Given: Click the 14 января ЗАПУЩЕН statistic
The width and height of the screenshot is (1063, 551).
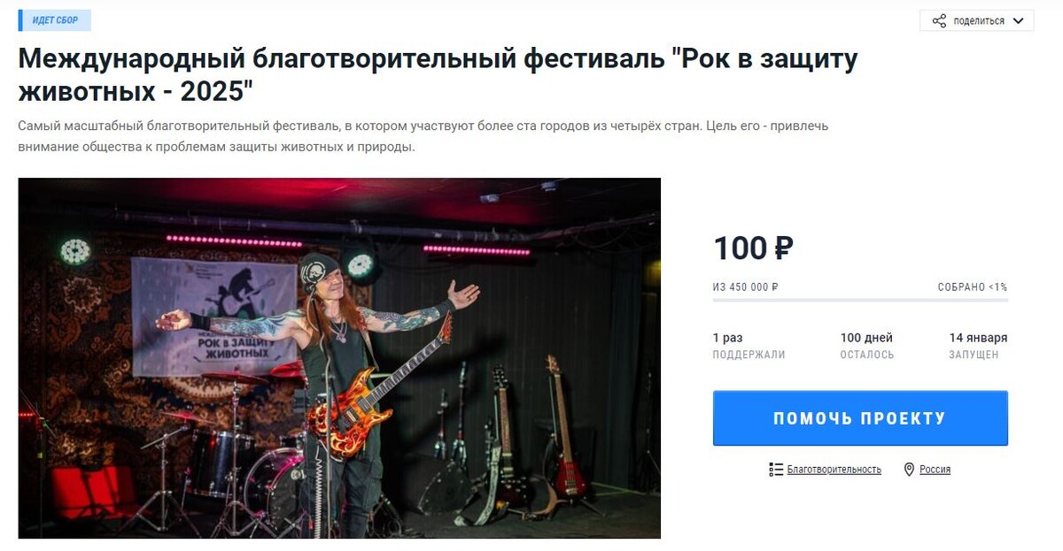Looking at the screenshot, I should point(978,346).
